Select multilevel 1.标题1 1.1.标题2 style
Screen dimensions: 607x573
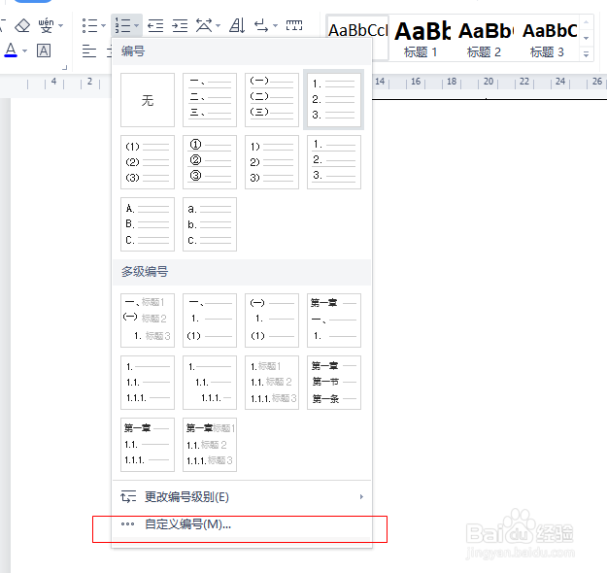(x=272, y=383)
